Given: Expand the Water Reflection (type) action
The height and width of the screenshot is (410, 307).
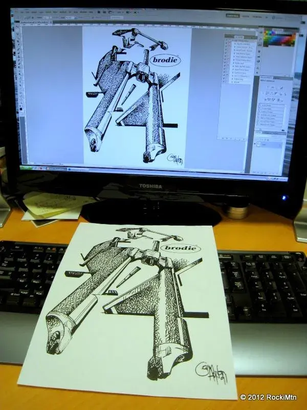Looking at the screenshot, I should click(234, 57).
